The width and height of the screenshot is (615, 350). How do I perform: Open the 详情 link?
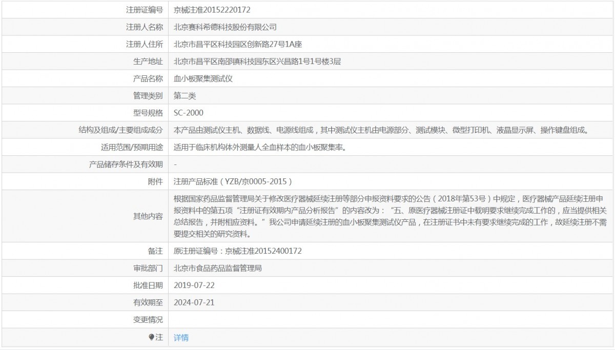181,338
